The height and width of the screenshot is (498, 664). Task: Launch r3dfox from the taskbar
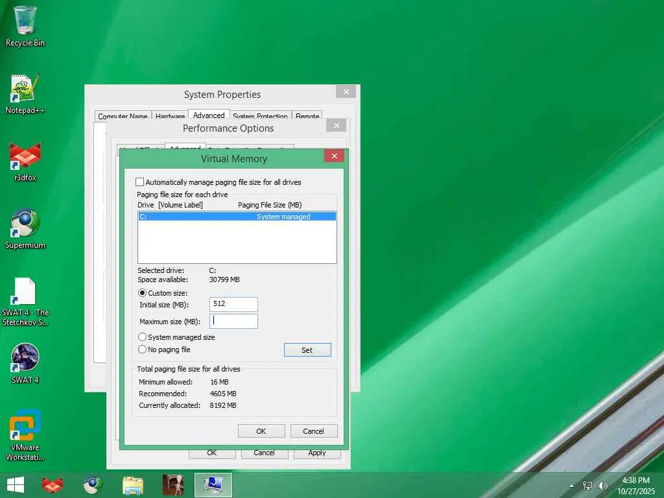[x=53, y=485]
